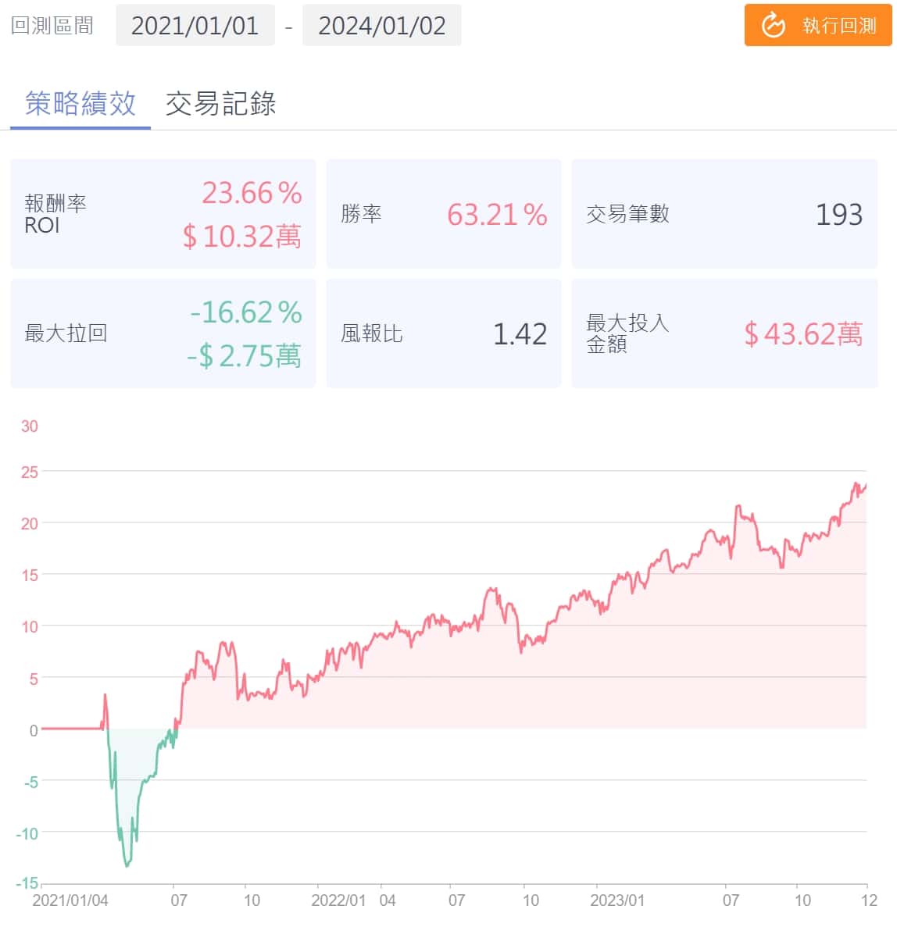The height and width of the screenshot is (927, 897).
Task: Select the 風報比 1.42 card
Action: (x=443, y=333)
